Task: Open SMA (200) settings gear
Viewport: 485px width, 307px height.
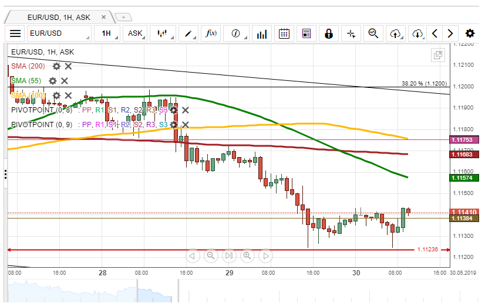Action: (56, 66)
